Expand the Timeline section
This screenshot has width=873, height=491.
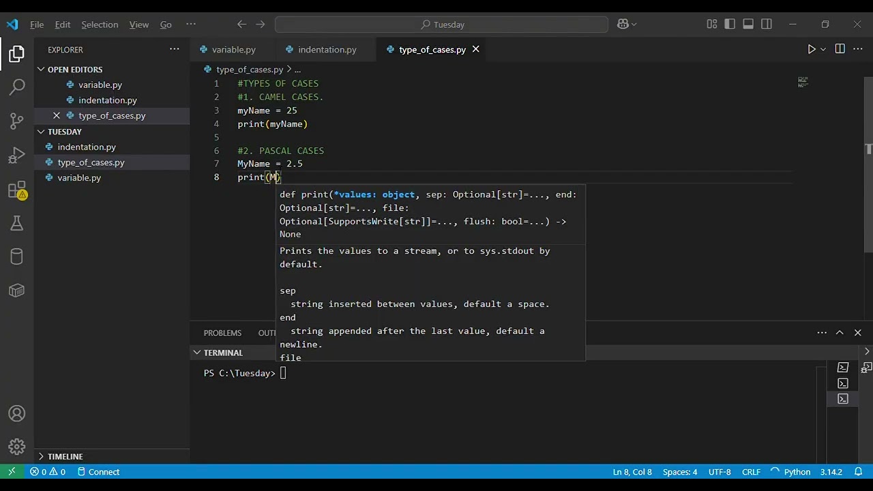pyautogui.click(x=41, y=456)
